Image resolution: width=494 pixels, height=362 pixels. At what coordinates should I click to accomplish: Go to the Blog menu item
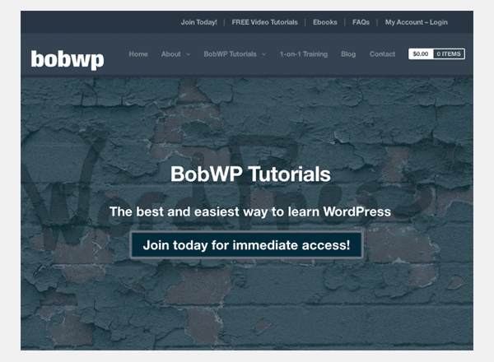[348, 54]
